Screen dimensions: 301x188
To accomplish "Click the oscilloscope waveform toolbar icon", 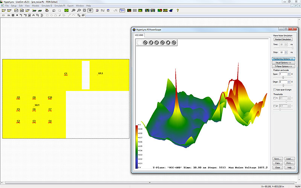I will 122,11.
